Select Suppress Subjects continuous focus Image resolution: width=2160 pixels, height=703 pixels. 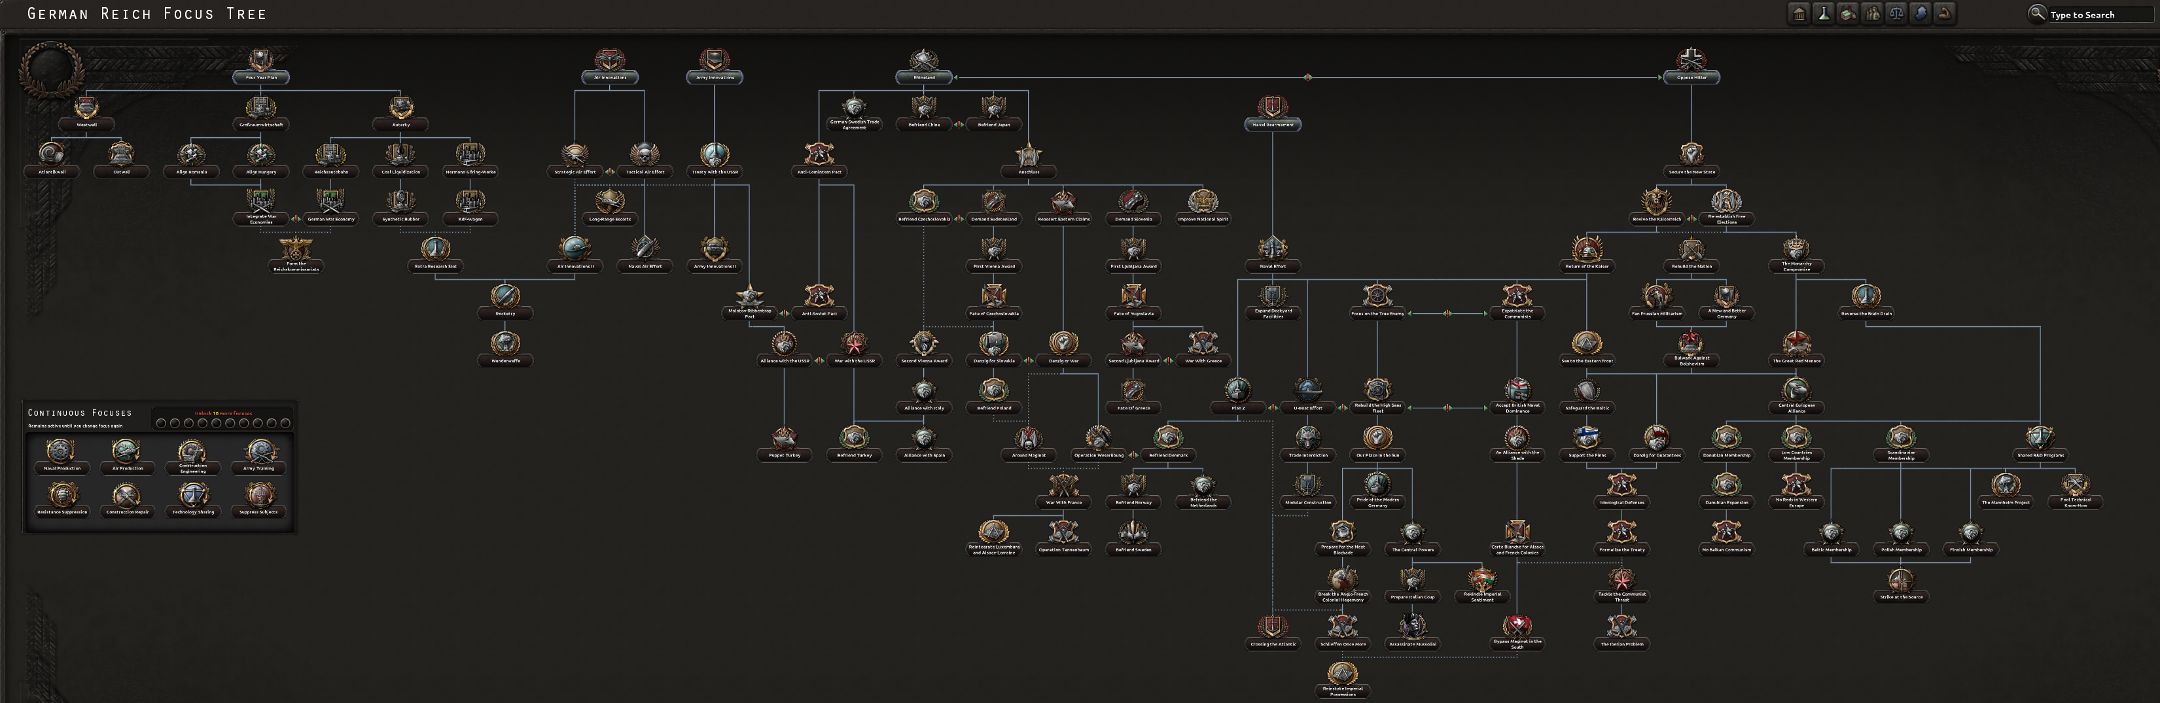click(259, 497)
